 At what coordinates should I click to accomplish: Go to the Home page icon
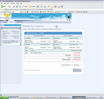(x=20, y=7)
